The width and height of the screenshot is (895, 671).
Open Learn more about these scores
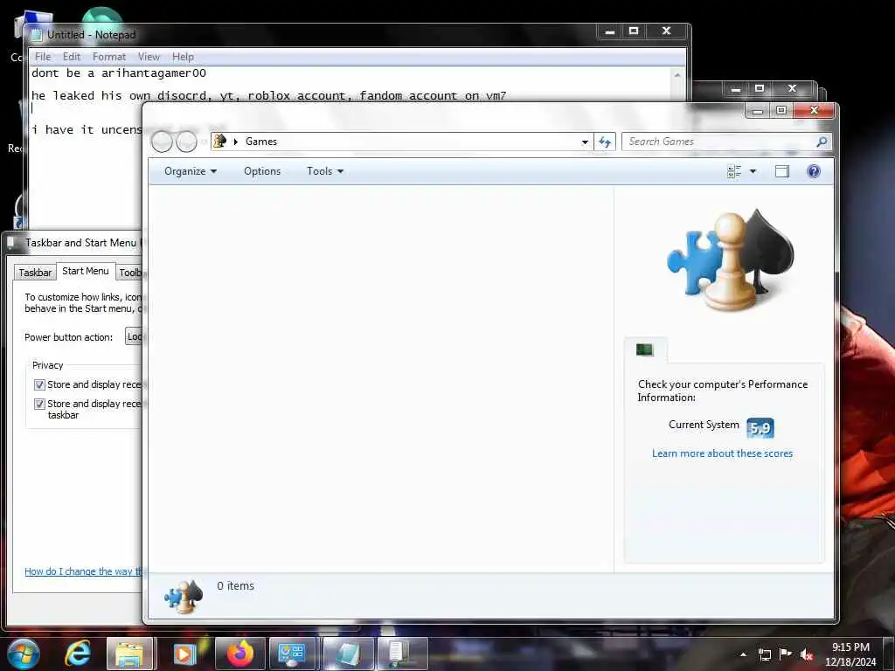click(x=722, y=453)
